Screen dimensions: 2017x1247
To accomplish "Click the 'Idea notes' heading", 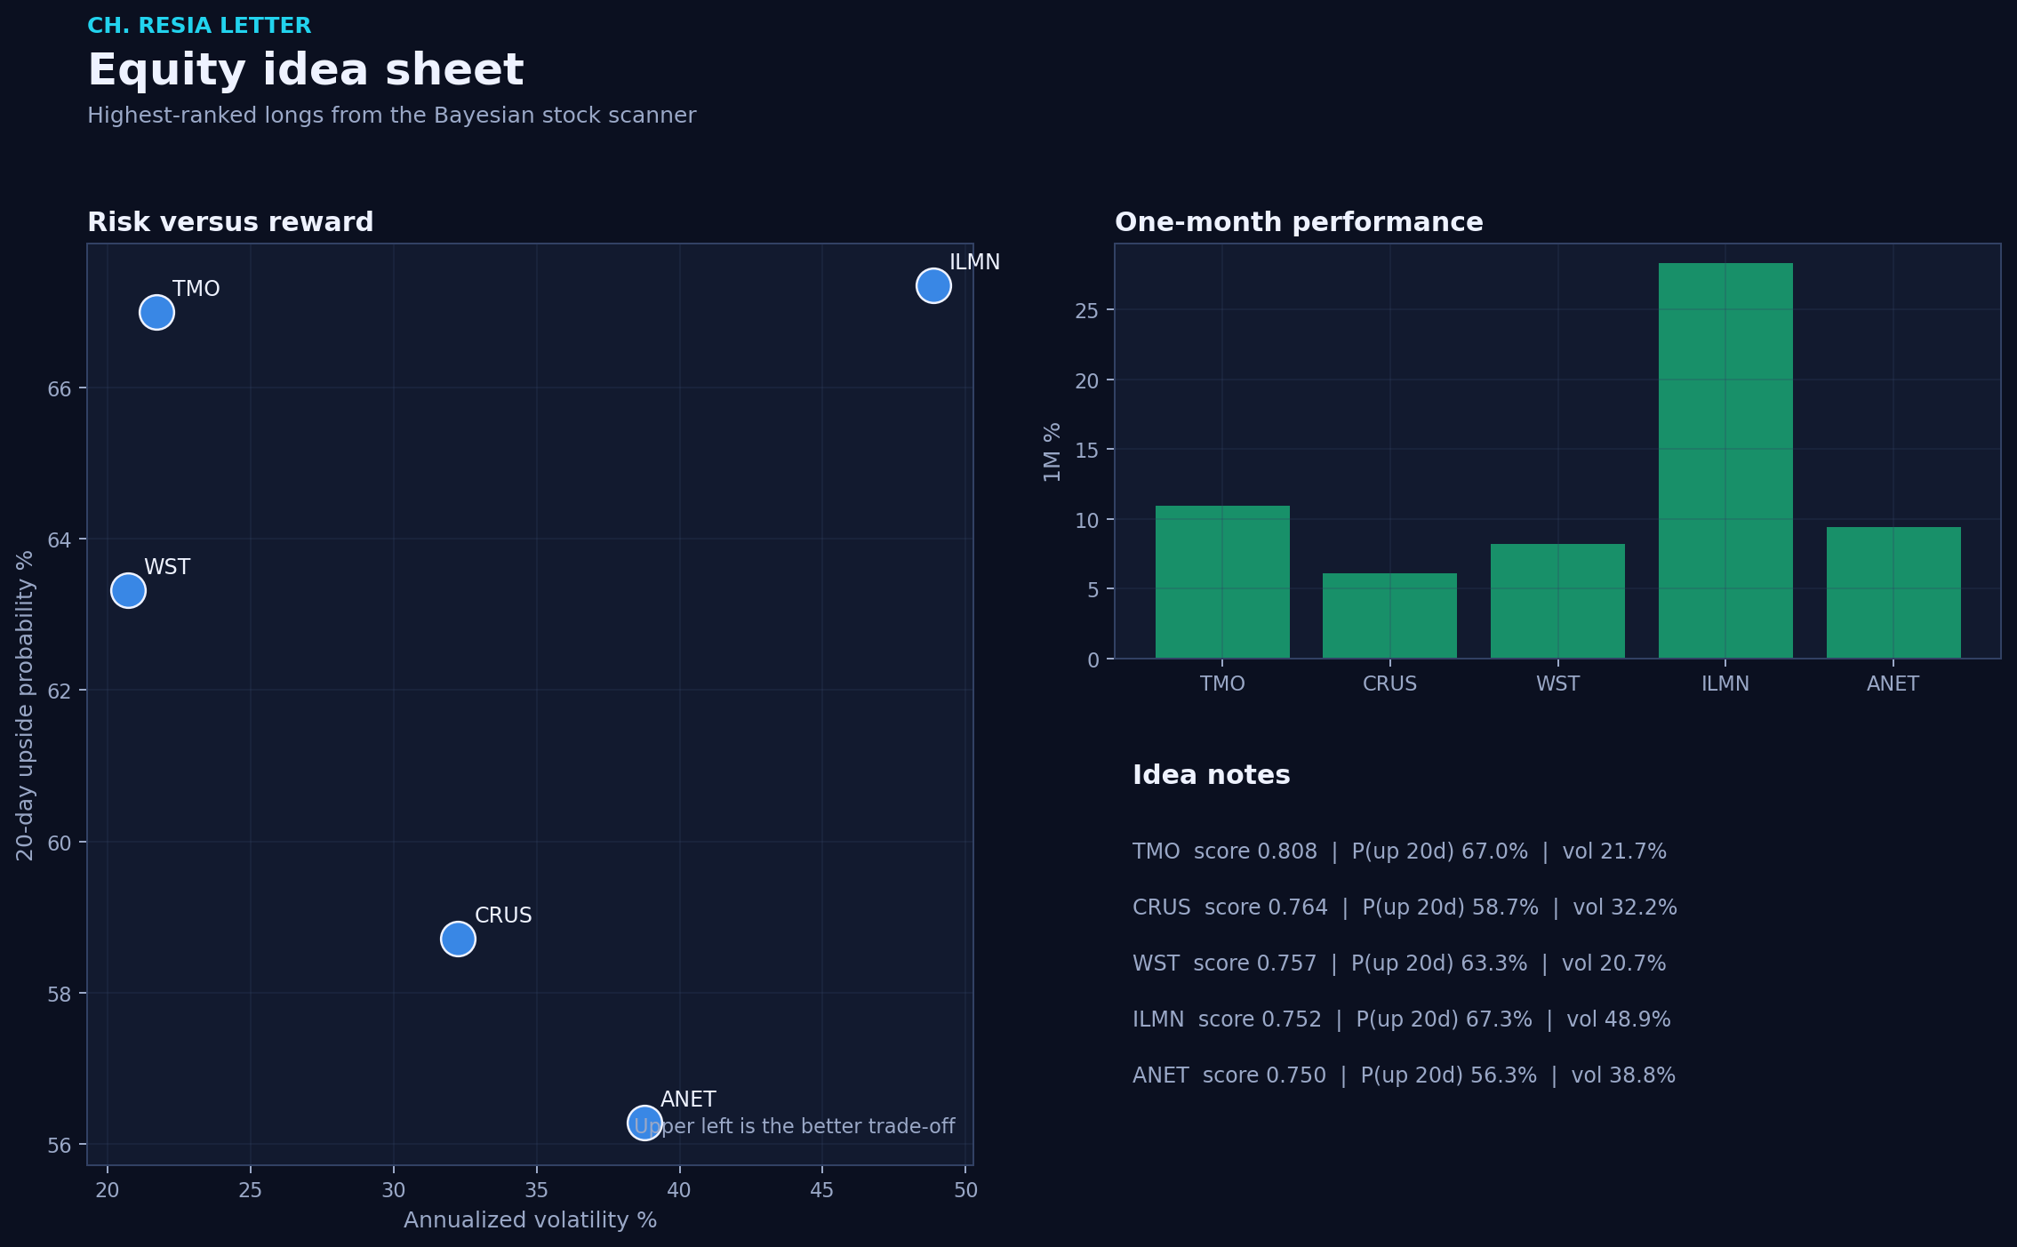I will [x=1211, y=775].
